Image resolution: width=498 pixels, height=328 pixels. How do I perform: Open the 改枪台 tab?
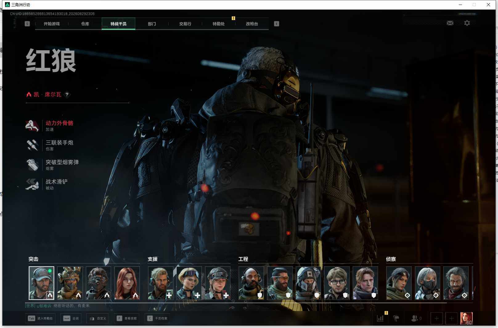click(252, 24)
